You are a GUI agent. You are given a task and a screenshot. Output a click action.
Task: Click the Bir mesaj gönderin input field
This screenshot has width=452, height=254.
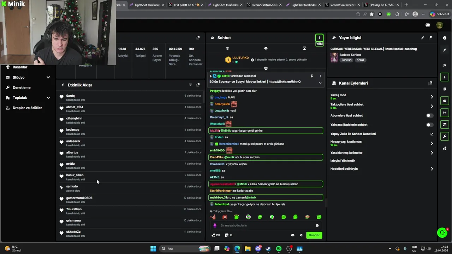point(266,225)
